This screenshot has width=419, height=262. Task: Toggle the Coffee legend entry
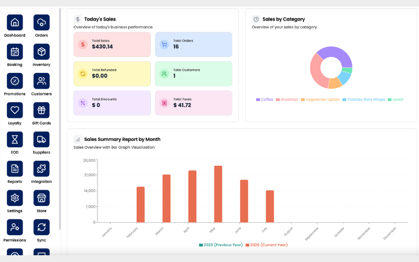264,100
